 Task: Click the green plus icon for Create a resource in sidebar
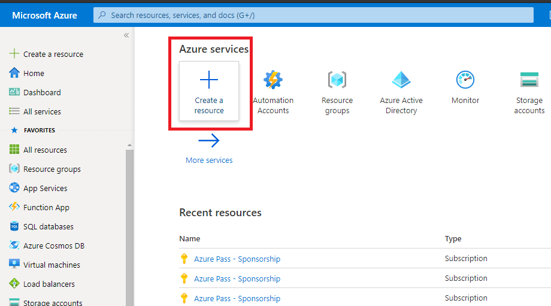click(14, 53)
